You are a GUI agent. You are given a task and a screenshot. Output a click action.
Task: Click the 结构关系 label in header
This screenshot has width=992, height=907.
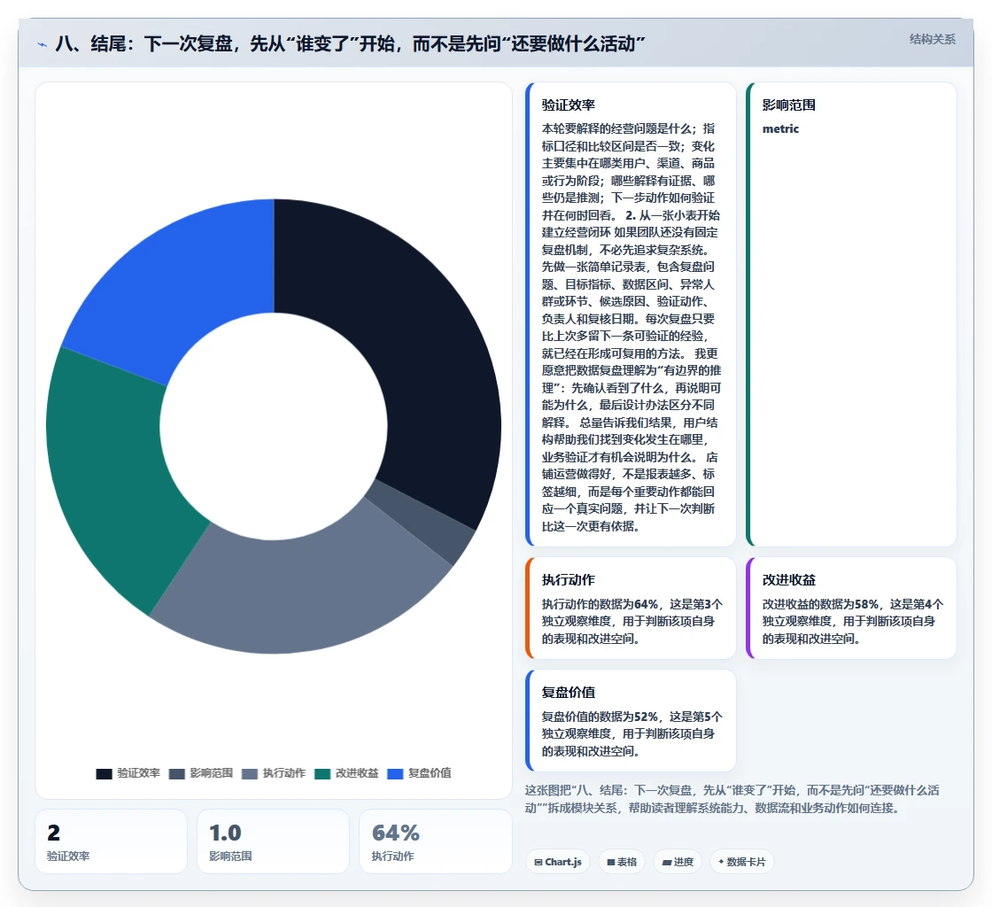pyautogui.click(x=932, y=39)
